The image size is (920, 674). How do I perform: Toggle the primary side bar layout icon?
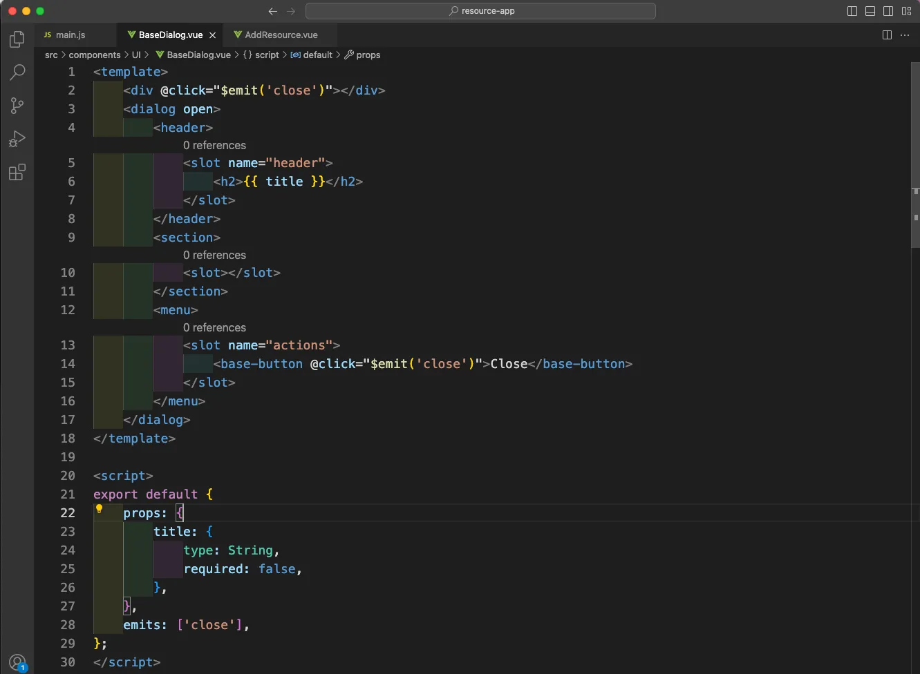[x=852, y=11]
